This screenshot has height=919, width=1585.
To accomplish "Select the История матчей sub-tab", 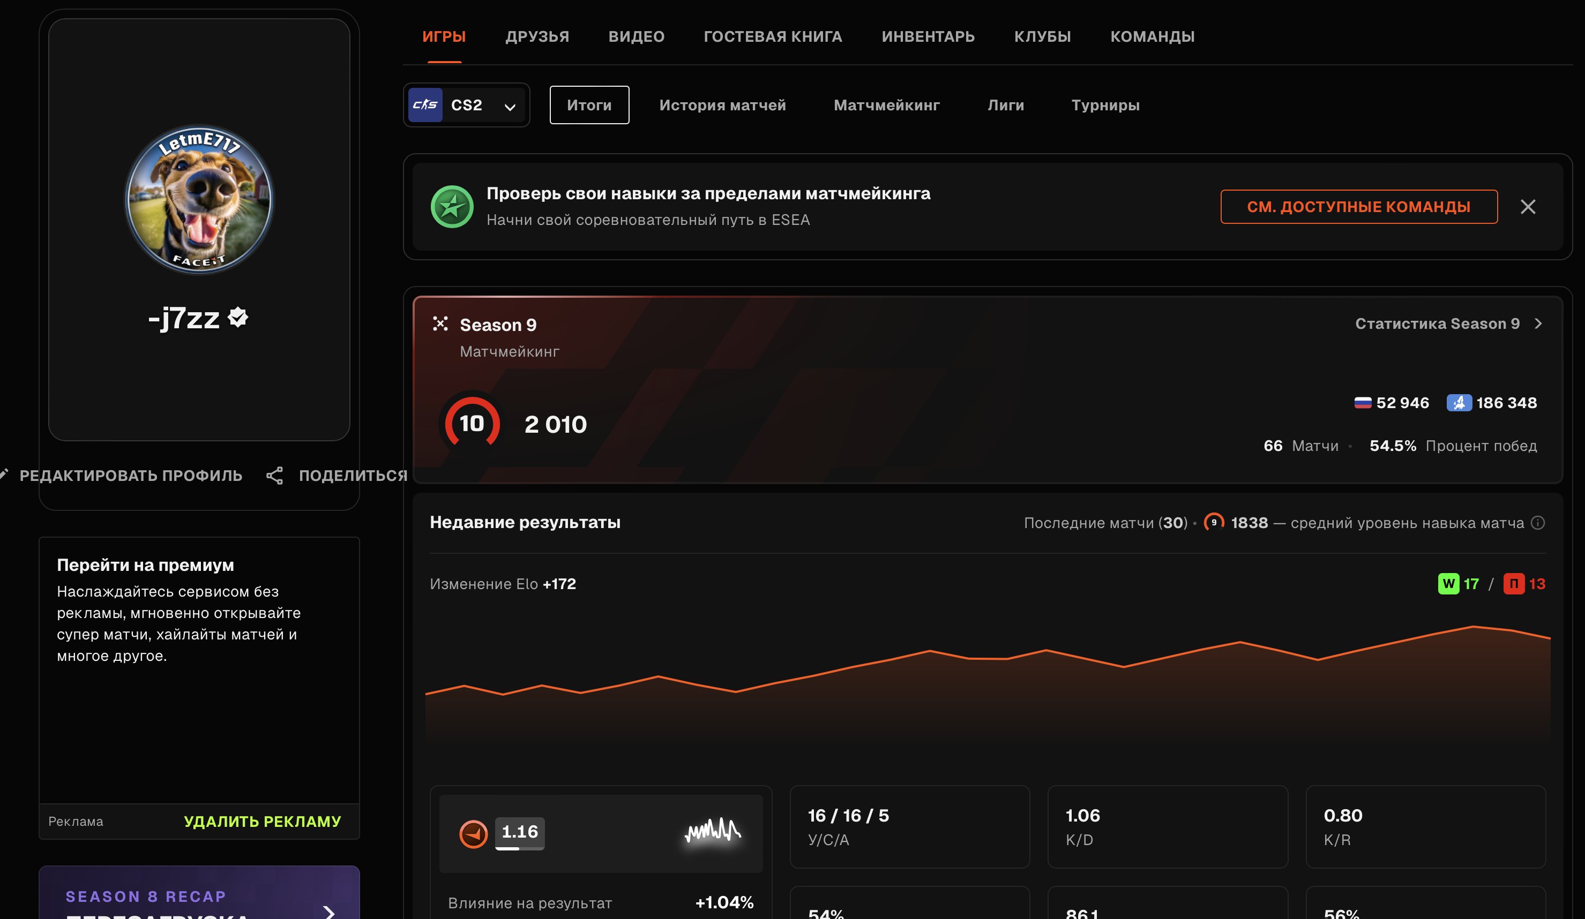I will click(x=723, y=105).
